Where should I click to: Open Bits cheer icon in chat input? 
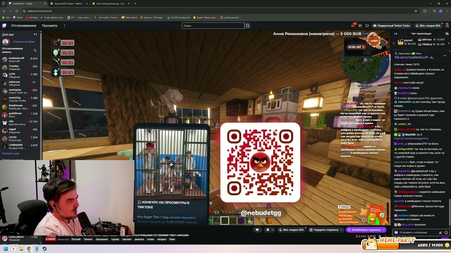coord(440,233)
